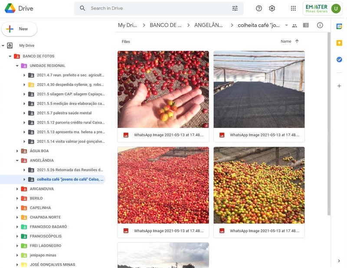
Task: Click the FRANCISCO BADARÓ folder icon
Action: click(x=24, y=227)
